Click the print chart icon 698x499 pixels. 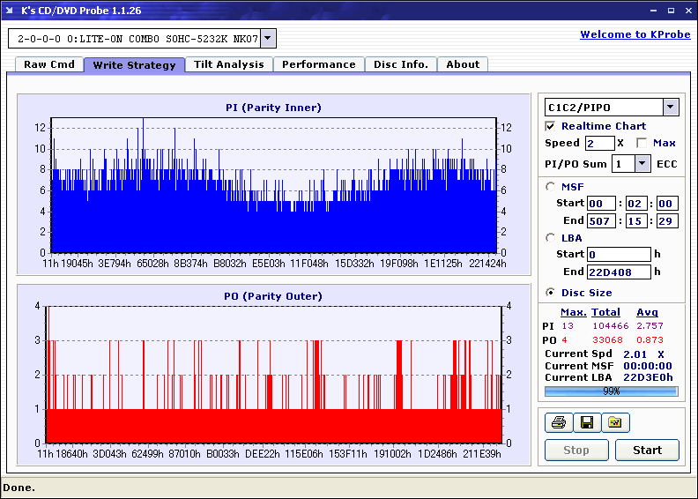point(558,423)
